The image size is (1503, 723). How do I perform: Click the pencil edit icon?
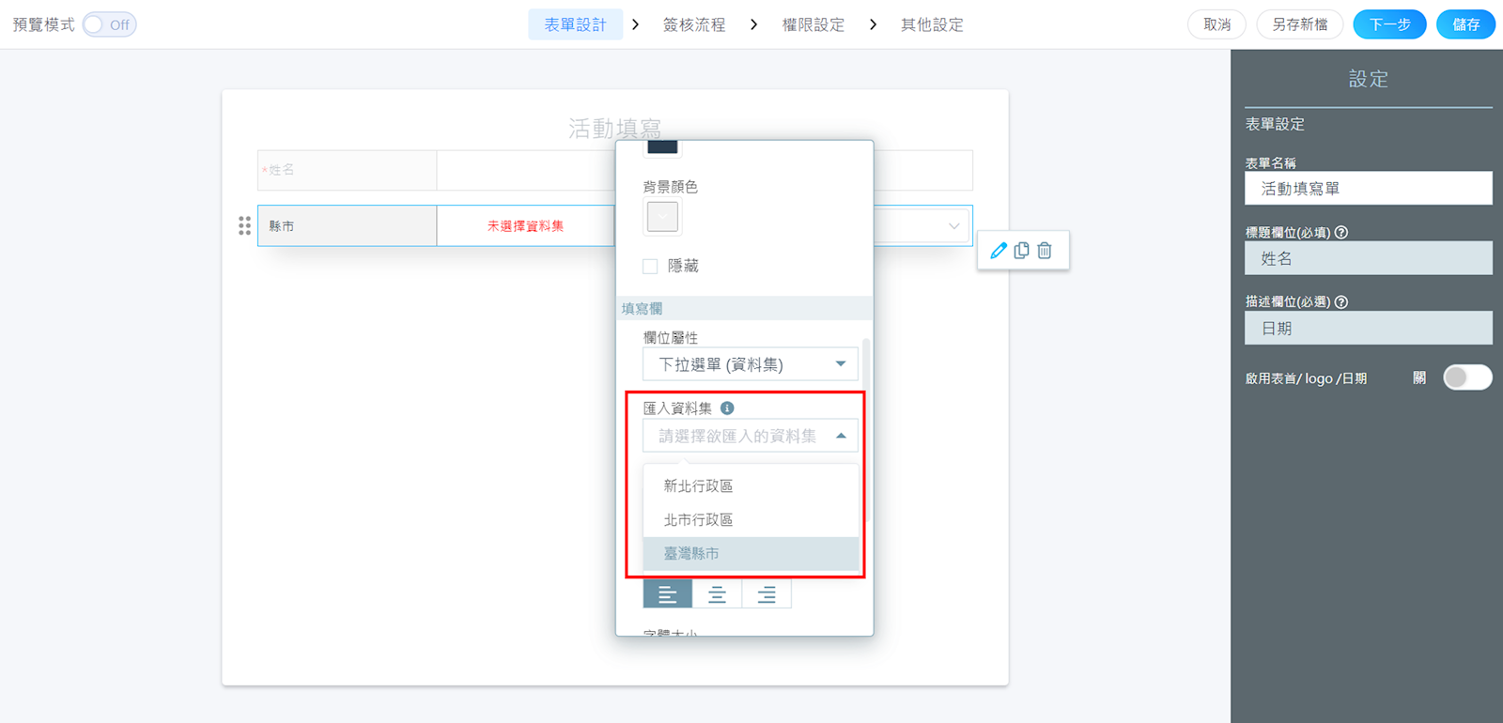[999, 251]
